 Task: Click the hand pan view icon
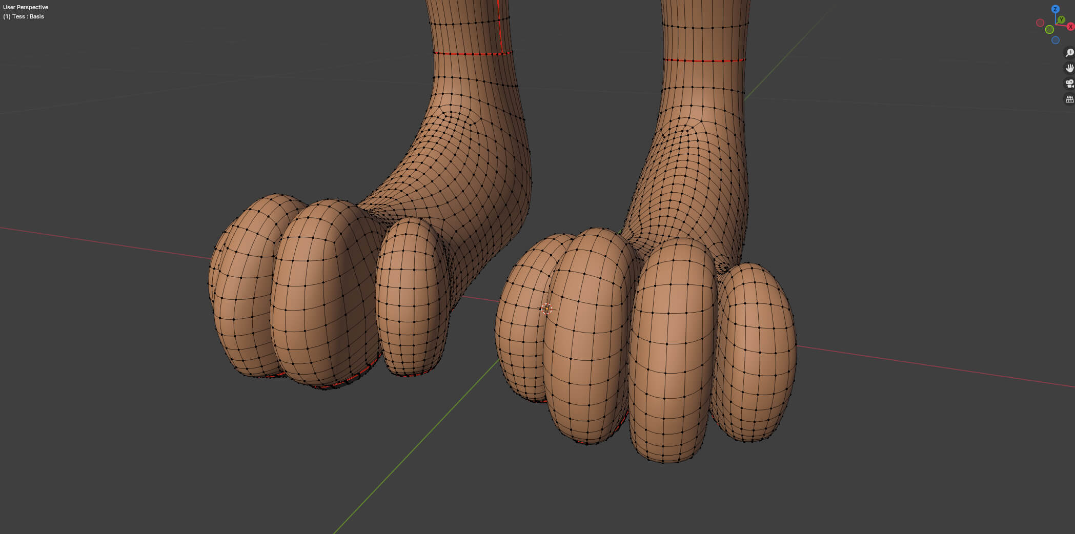[1069, 68]
